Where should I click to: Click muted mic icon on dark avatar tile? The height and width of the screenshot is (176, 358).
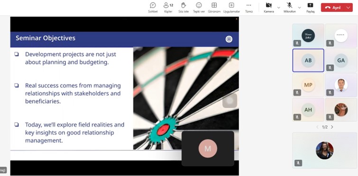click(297, 43)
